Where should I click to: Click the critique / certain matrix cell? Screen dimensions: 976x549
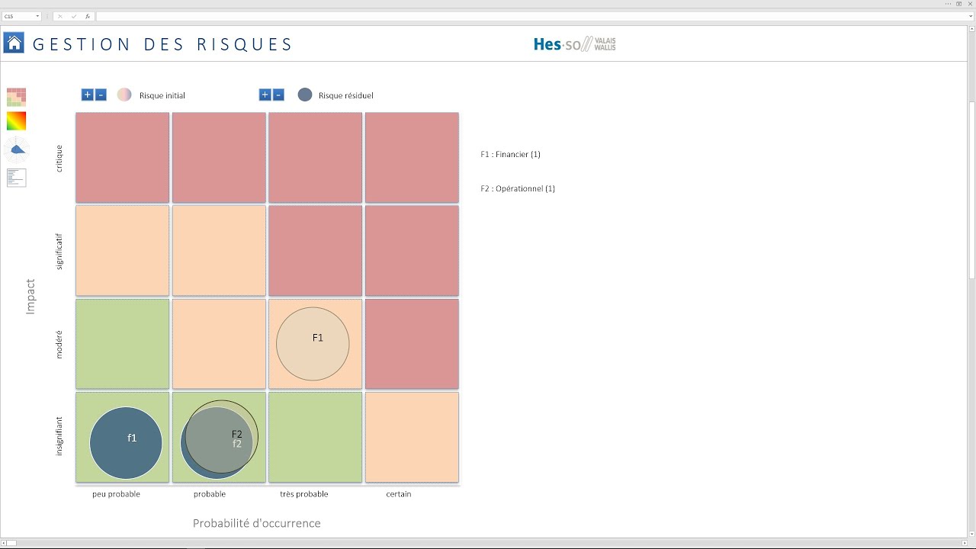(412, 158)
